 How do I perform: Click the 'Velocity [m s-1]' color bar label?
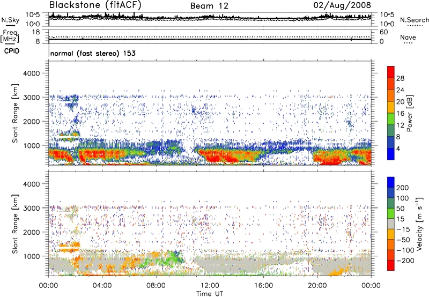coord(419,224)
